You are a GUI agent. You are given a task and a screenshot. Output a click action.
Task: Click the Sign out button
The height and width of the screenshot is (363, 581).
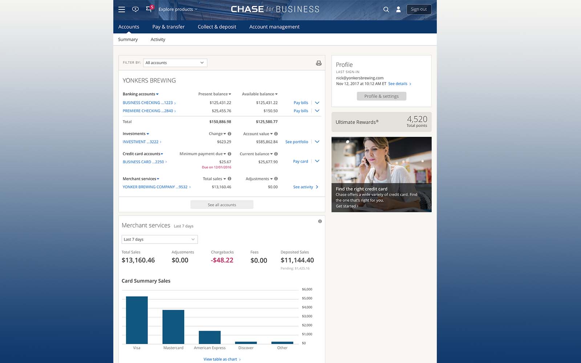coord(419,9)
